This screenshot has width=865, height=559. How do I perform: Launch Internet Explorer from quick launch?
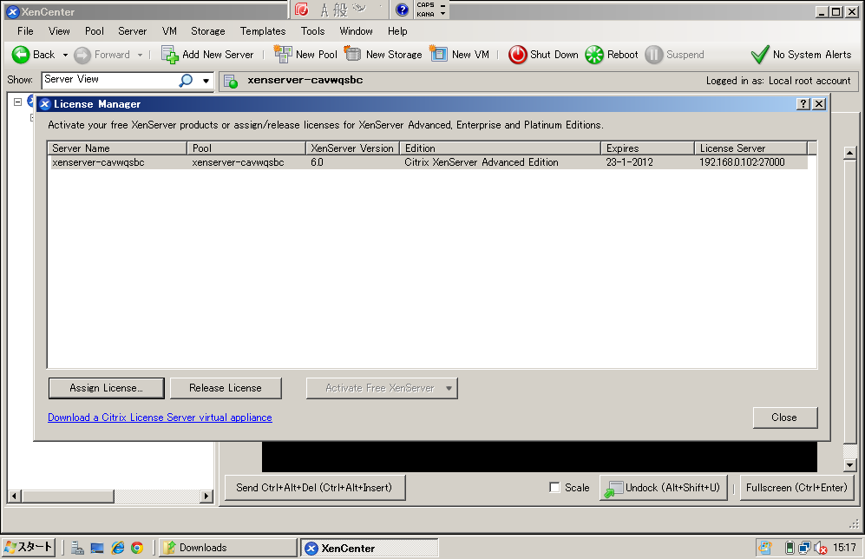pyautogui.click(x=117, y=548)
